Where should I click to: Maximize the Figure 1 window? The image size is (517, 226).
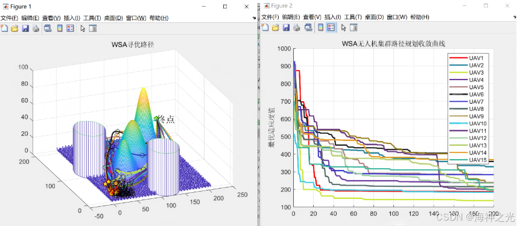(225, 6)
